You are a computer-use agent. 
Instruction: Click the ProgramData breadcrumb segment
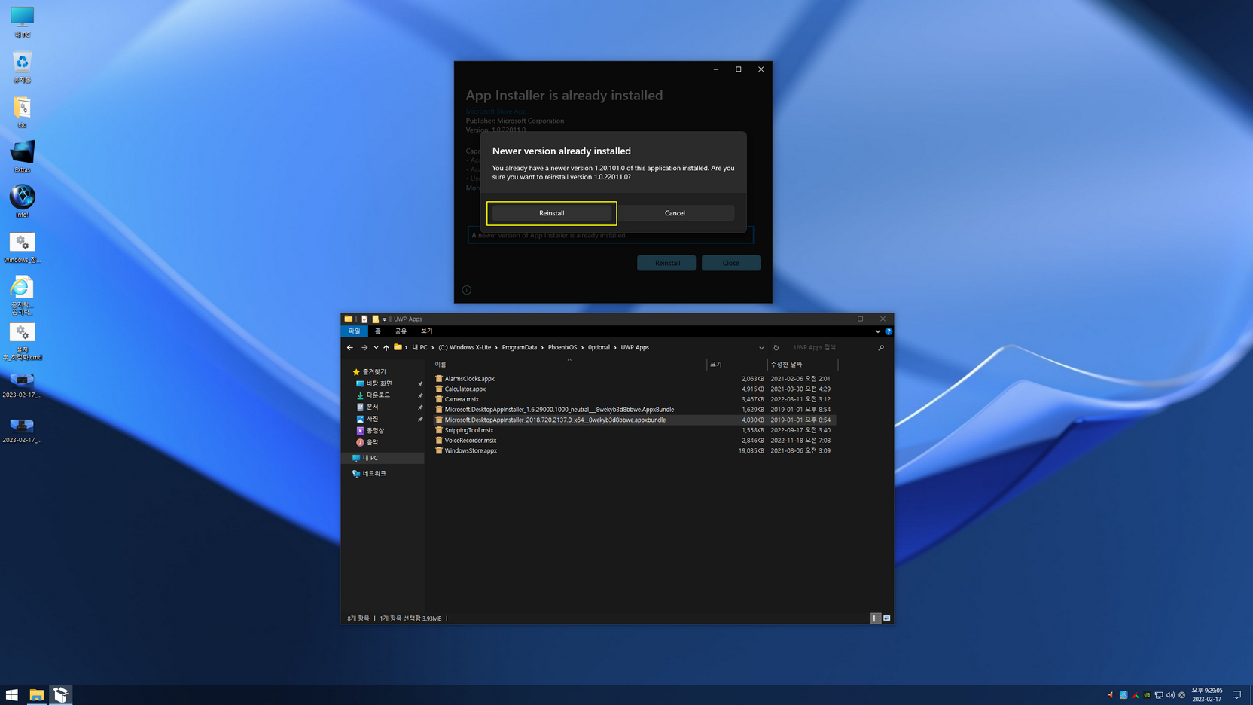pos(520,348)
